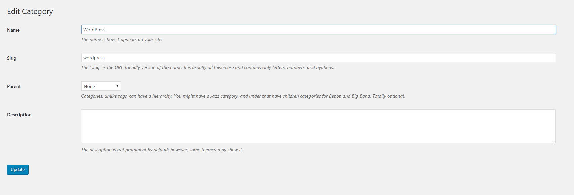The width and height of the screenshot is (574, 195).
Task: Click the quoted word "slug" in hint
Action: pos(95,67)
